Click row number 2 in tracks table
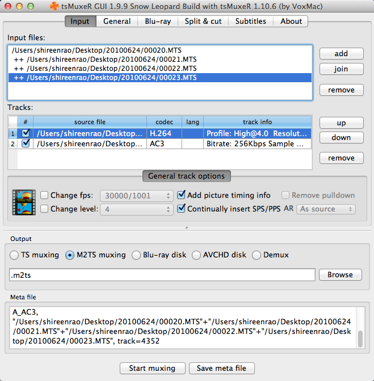Screen dimensions: 374x381 tap(13, 144)
